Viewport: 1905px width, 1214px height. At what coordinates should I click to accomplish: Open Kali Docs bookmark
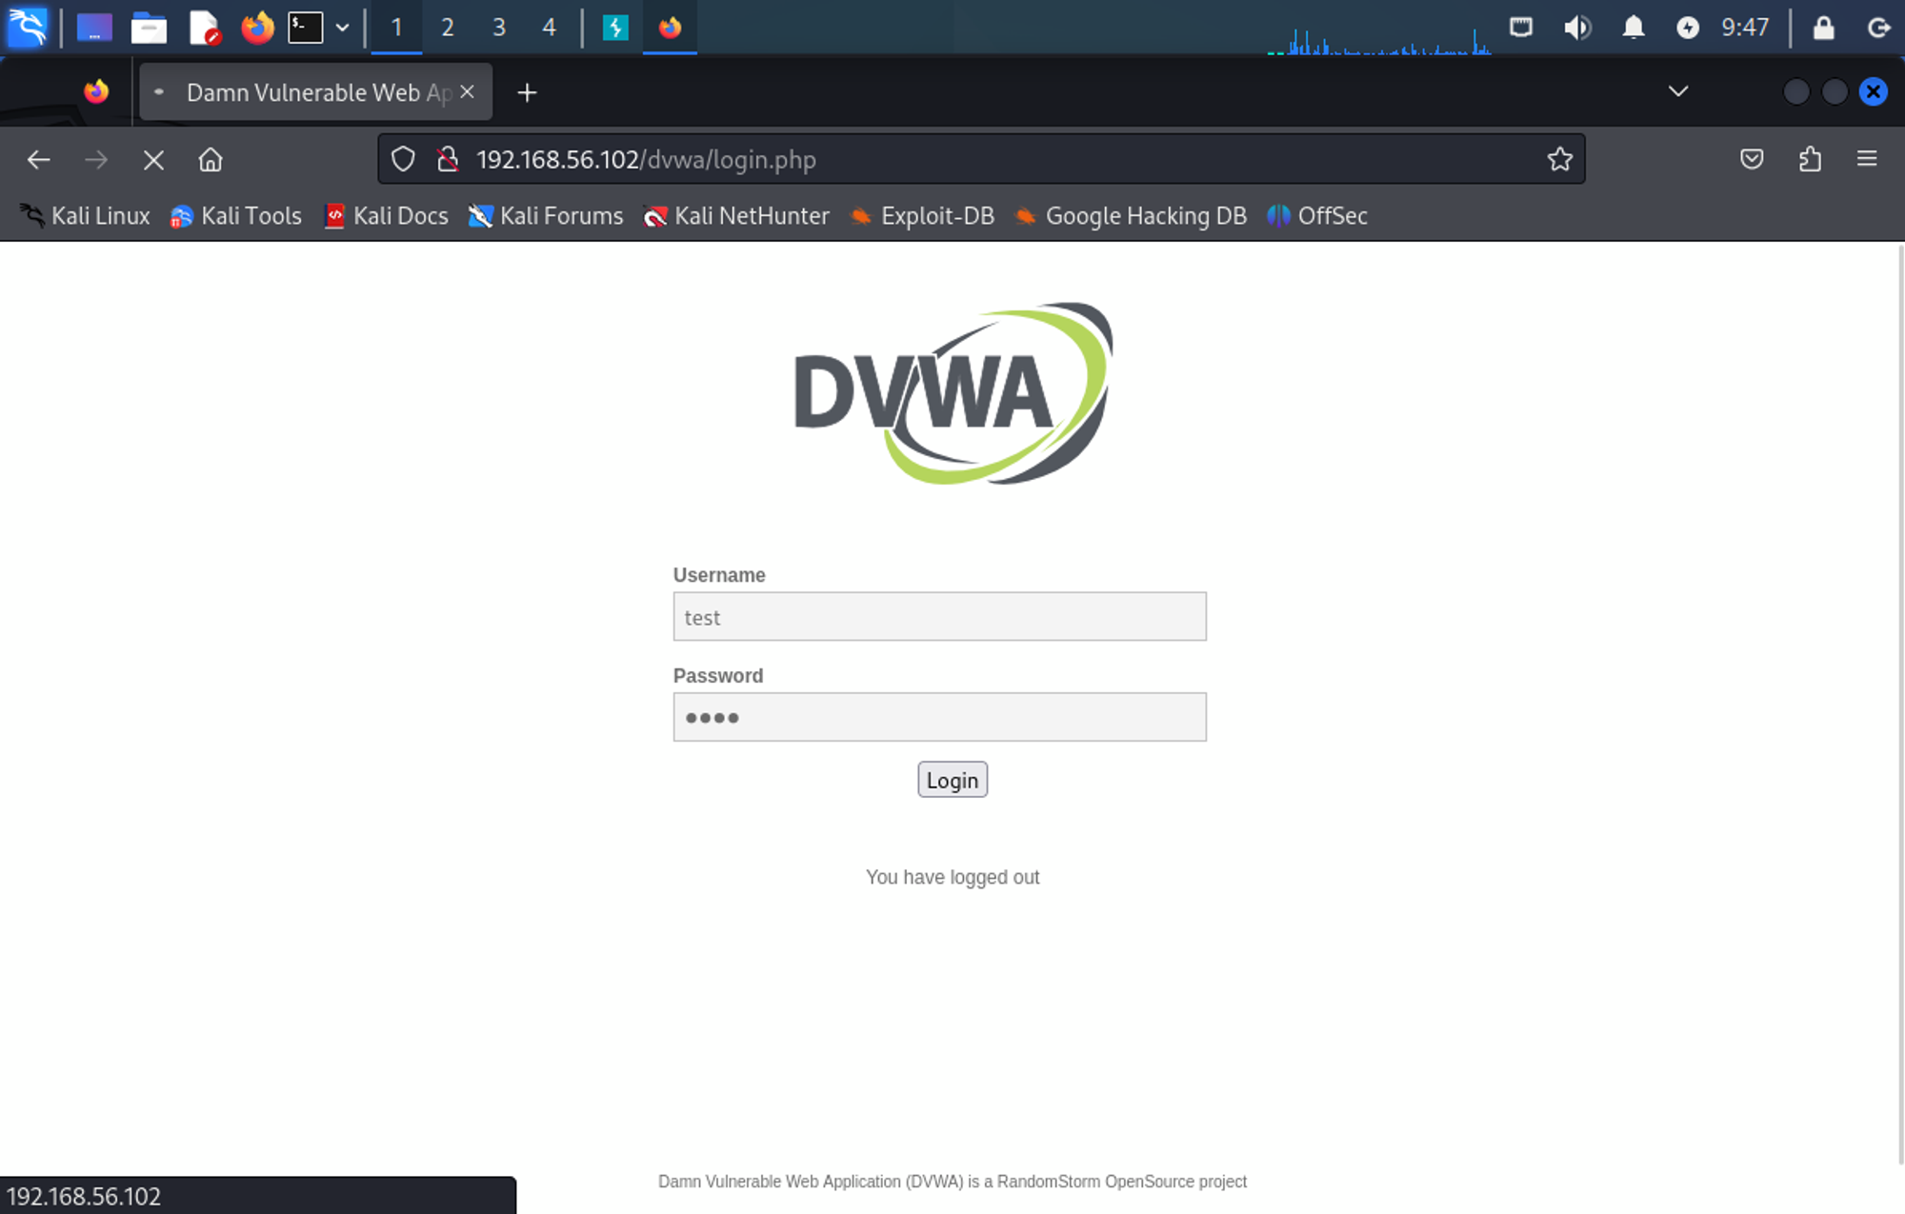[386, 216]
